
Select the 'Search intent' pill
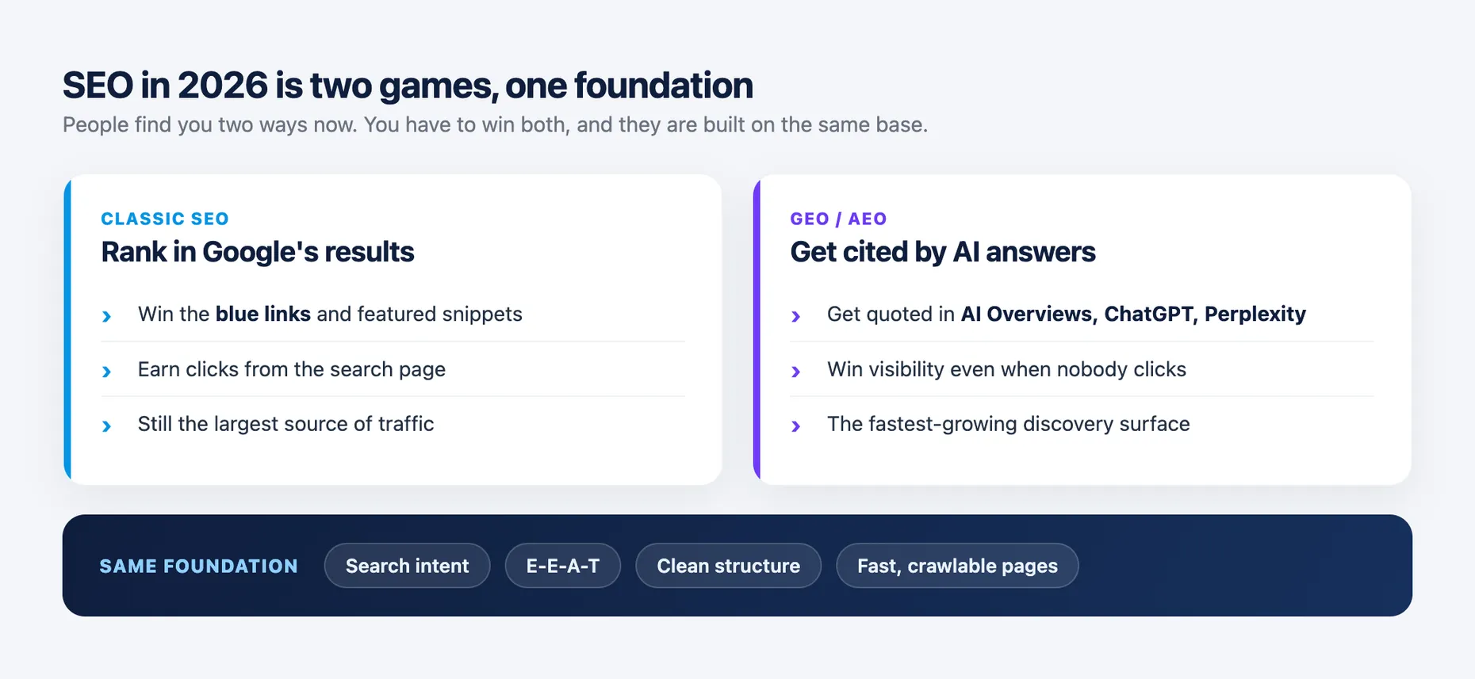[407, 566]
